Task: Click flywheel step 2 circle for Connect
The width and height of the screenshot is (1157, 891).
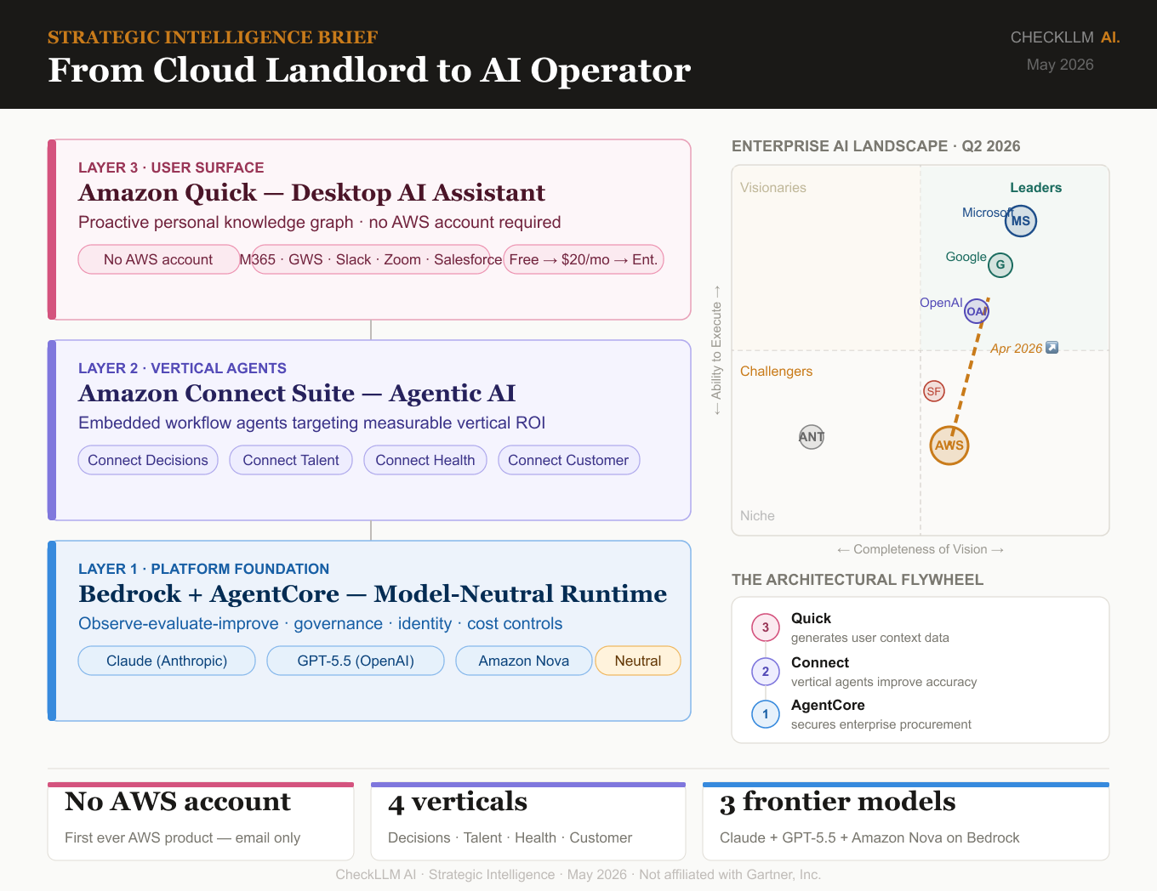Action: click(x=766, y=672)
